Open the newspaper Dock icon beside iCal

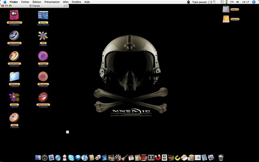138,158
